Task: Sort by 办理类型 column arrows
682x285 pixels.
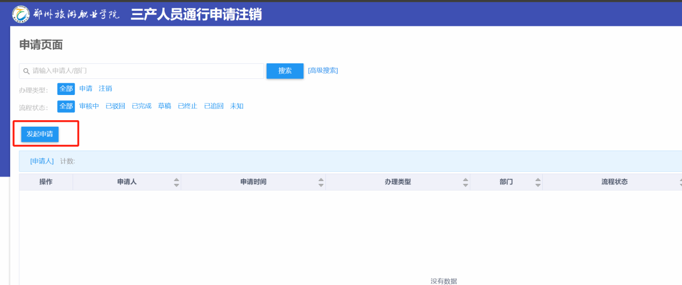Action: click(x=466, y=182)
